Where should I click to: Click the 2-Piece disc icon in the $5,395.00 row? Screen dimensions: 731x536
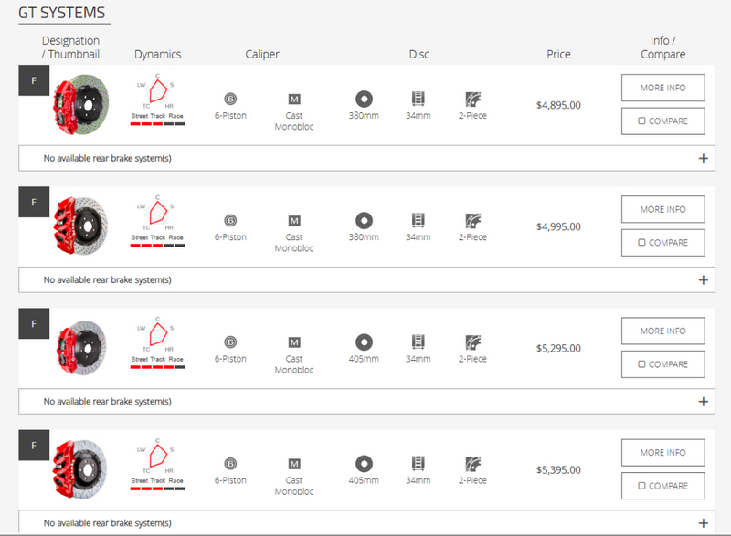click(472, 463)
